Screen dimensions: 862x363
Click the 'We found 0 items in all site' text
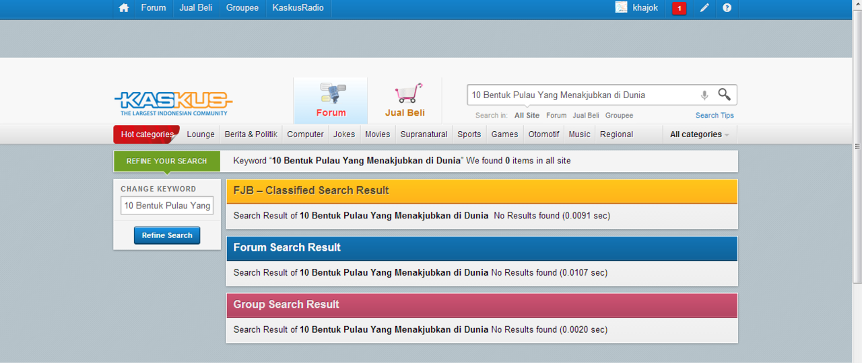pos(519,161)
